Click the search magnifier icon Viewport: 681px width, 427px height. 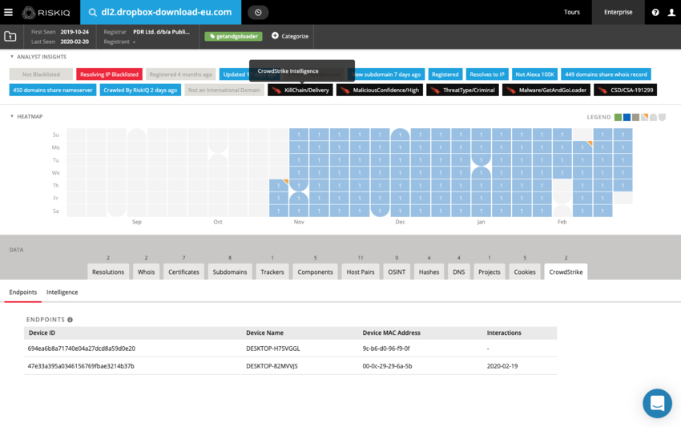pyautogui.click(x=92, y=13)
